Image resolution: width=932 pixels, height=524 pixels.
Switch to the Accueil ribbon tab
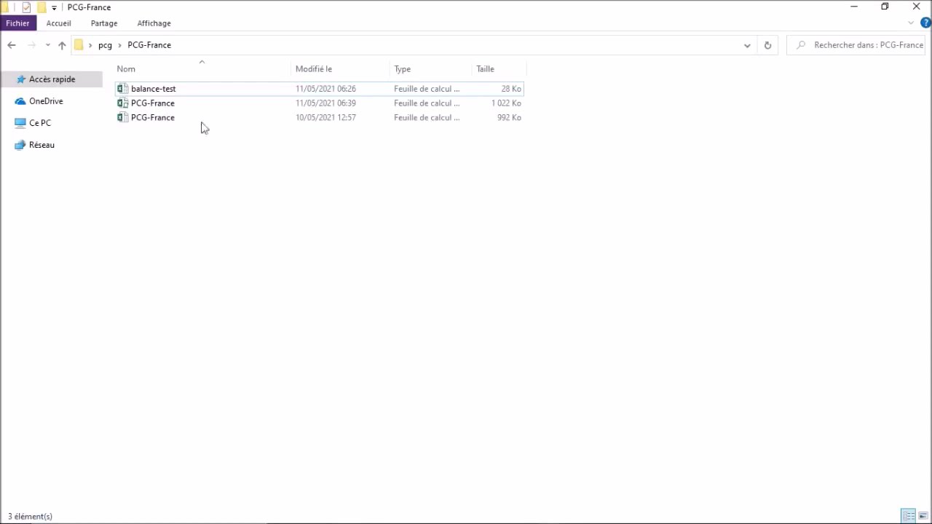(x=58, y=23)
